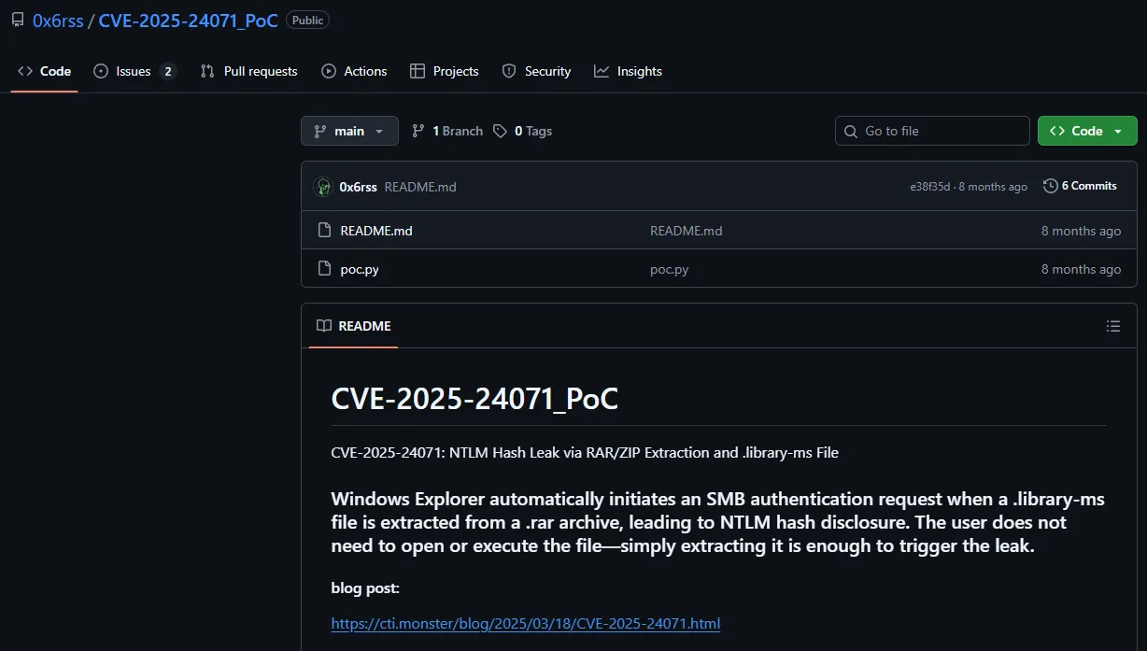Click the commit history clock icon
Viewport: 1147px width, 651px height.
(x=1050, y=186)
